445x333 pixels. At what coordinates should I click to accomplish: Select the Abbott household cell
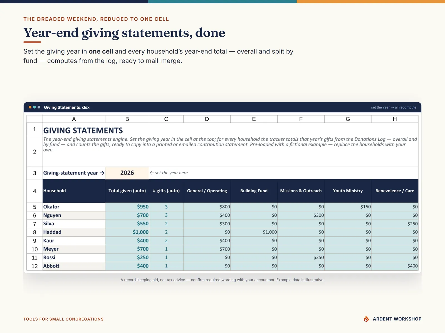[74, 266]
